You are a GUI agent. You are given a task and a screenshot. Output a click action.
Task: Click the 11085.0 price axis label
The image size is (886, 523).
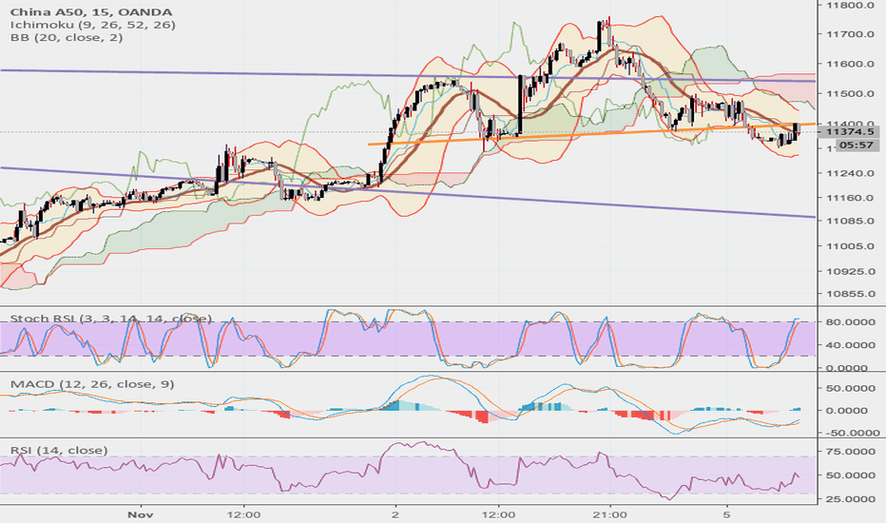pos(850,221)
